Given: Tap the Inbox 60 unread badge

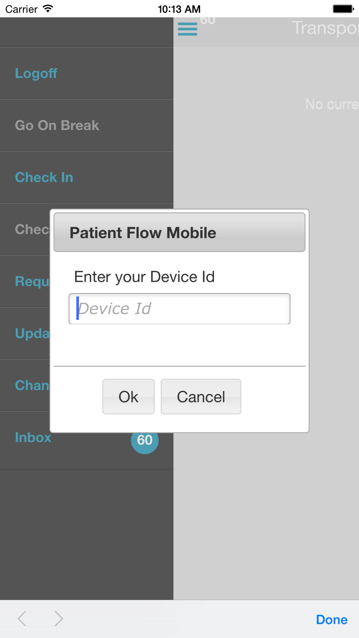Looking at the screenshot, I should (145, 441).
